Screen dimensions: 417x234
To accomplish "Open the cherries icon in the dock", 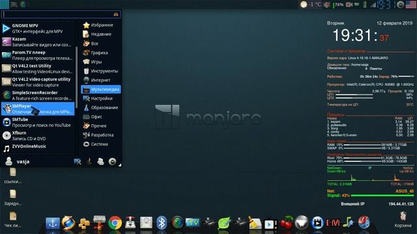I will coord(286,222).
